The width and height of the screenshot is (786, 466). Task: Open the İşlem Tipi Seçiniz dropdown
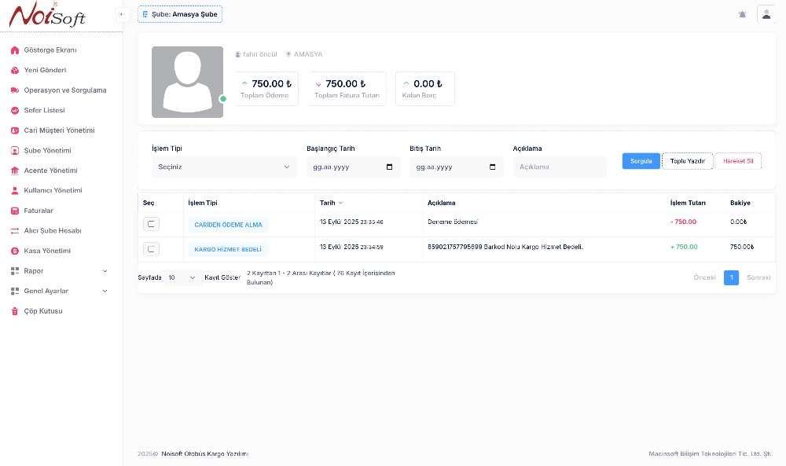pos(224,167)
